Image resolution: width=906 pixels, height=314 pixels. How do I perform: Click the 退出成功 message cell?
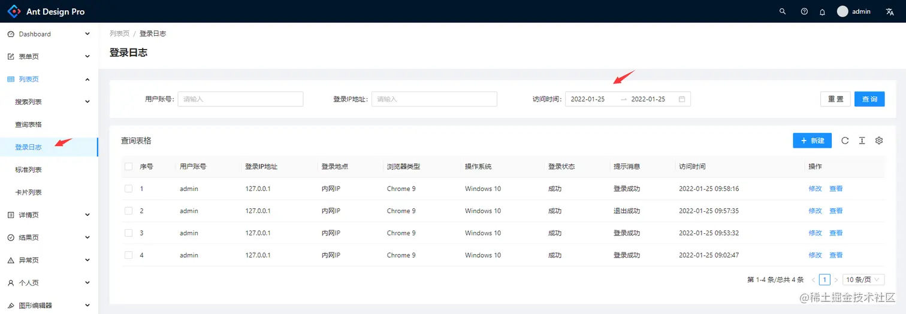tap(627, 211)
